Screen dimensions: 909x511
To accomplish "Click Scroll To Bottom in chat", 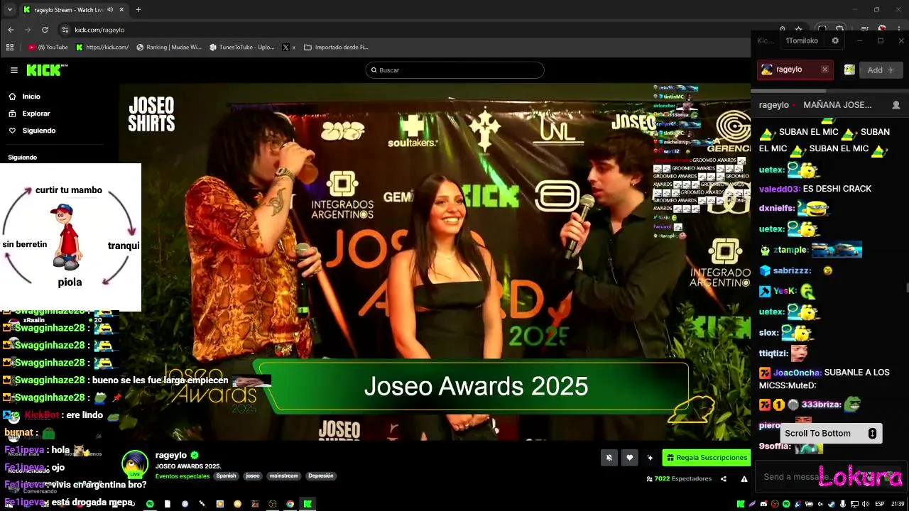I will 830,434.
